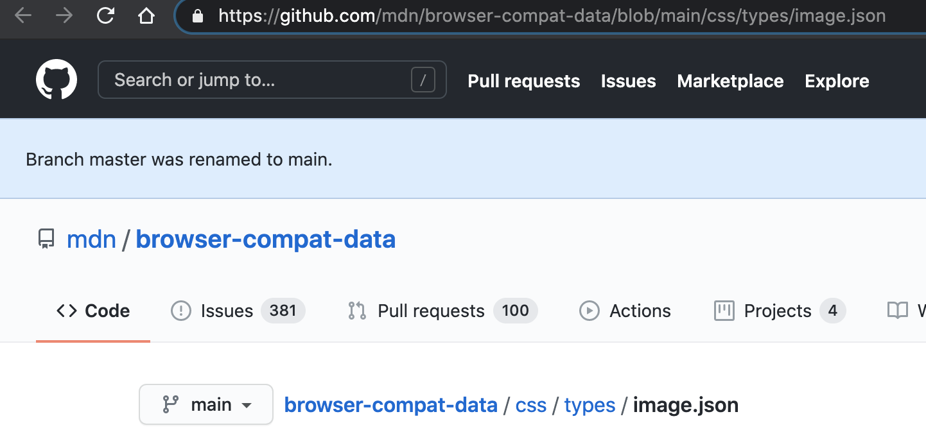This screenshot has width=926, height=439.
Task: Click the browser reload icon
Action: click(x=105, y=15)
